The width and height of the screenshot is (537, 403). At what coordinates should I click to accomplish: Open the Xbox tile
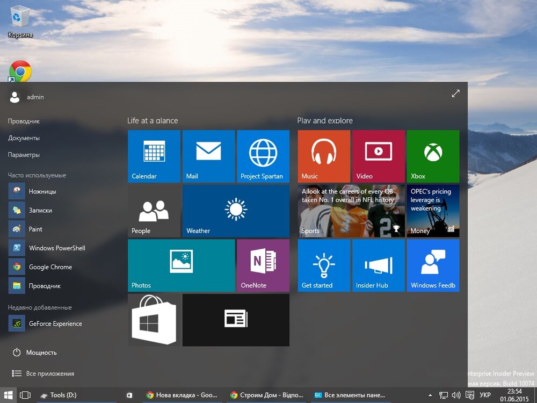tap(433, 156)
